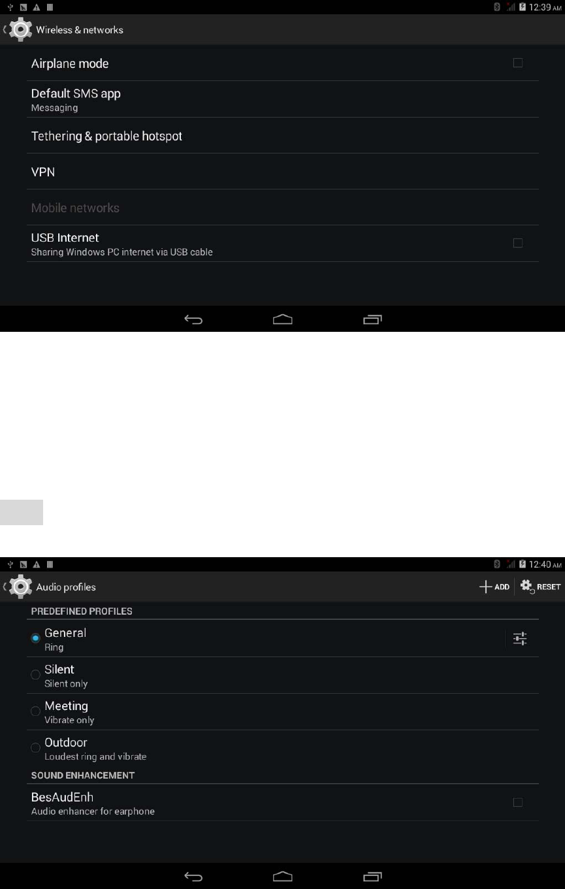Enable the BesAudEnh checkbox

click(518, 803)
